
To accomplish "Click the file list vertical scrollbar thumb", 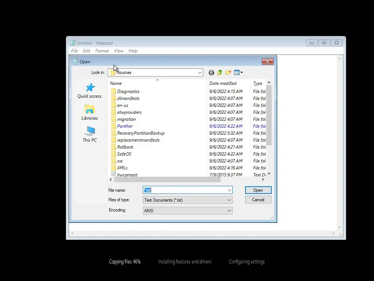I will pos(269,115).
